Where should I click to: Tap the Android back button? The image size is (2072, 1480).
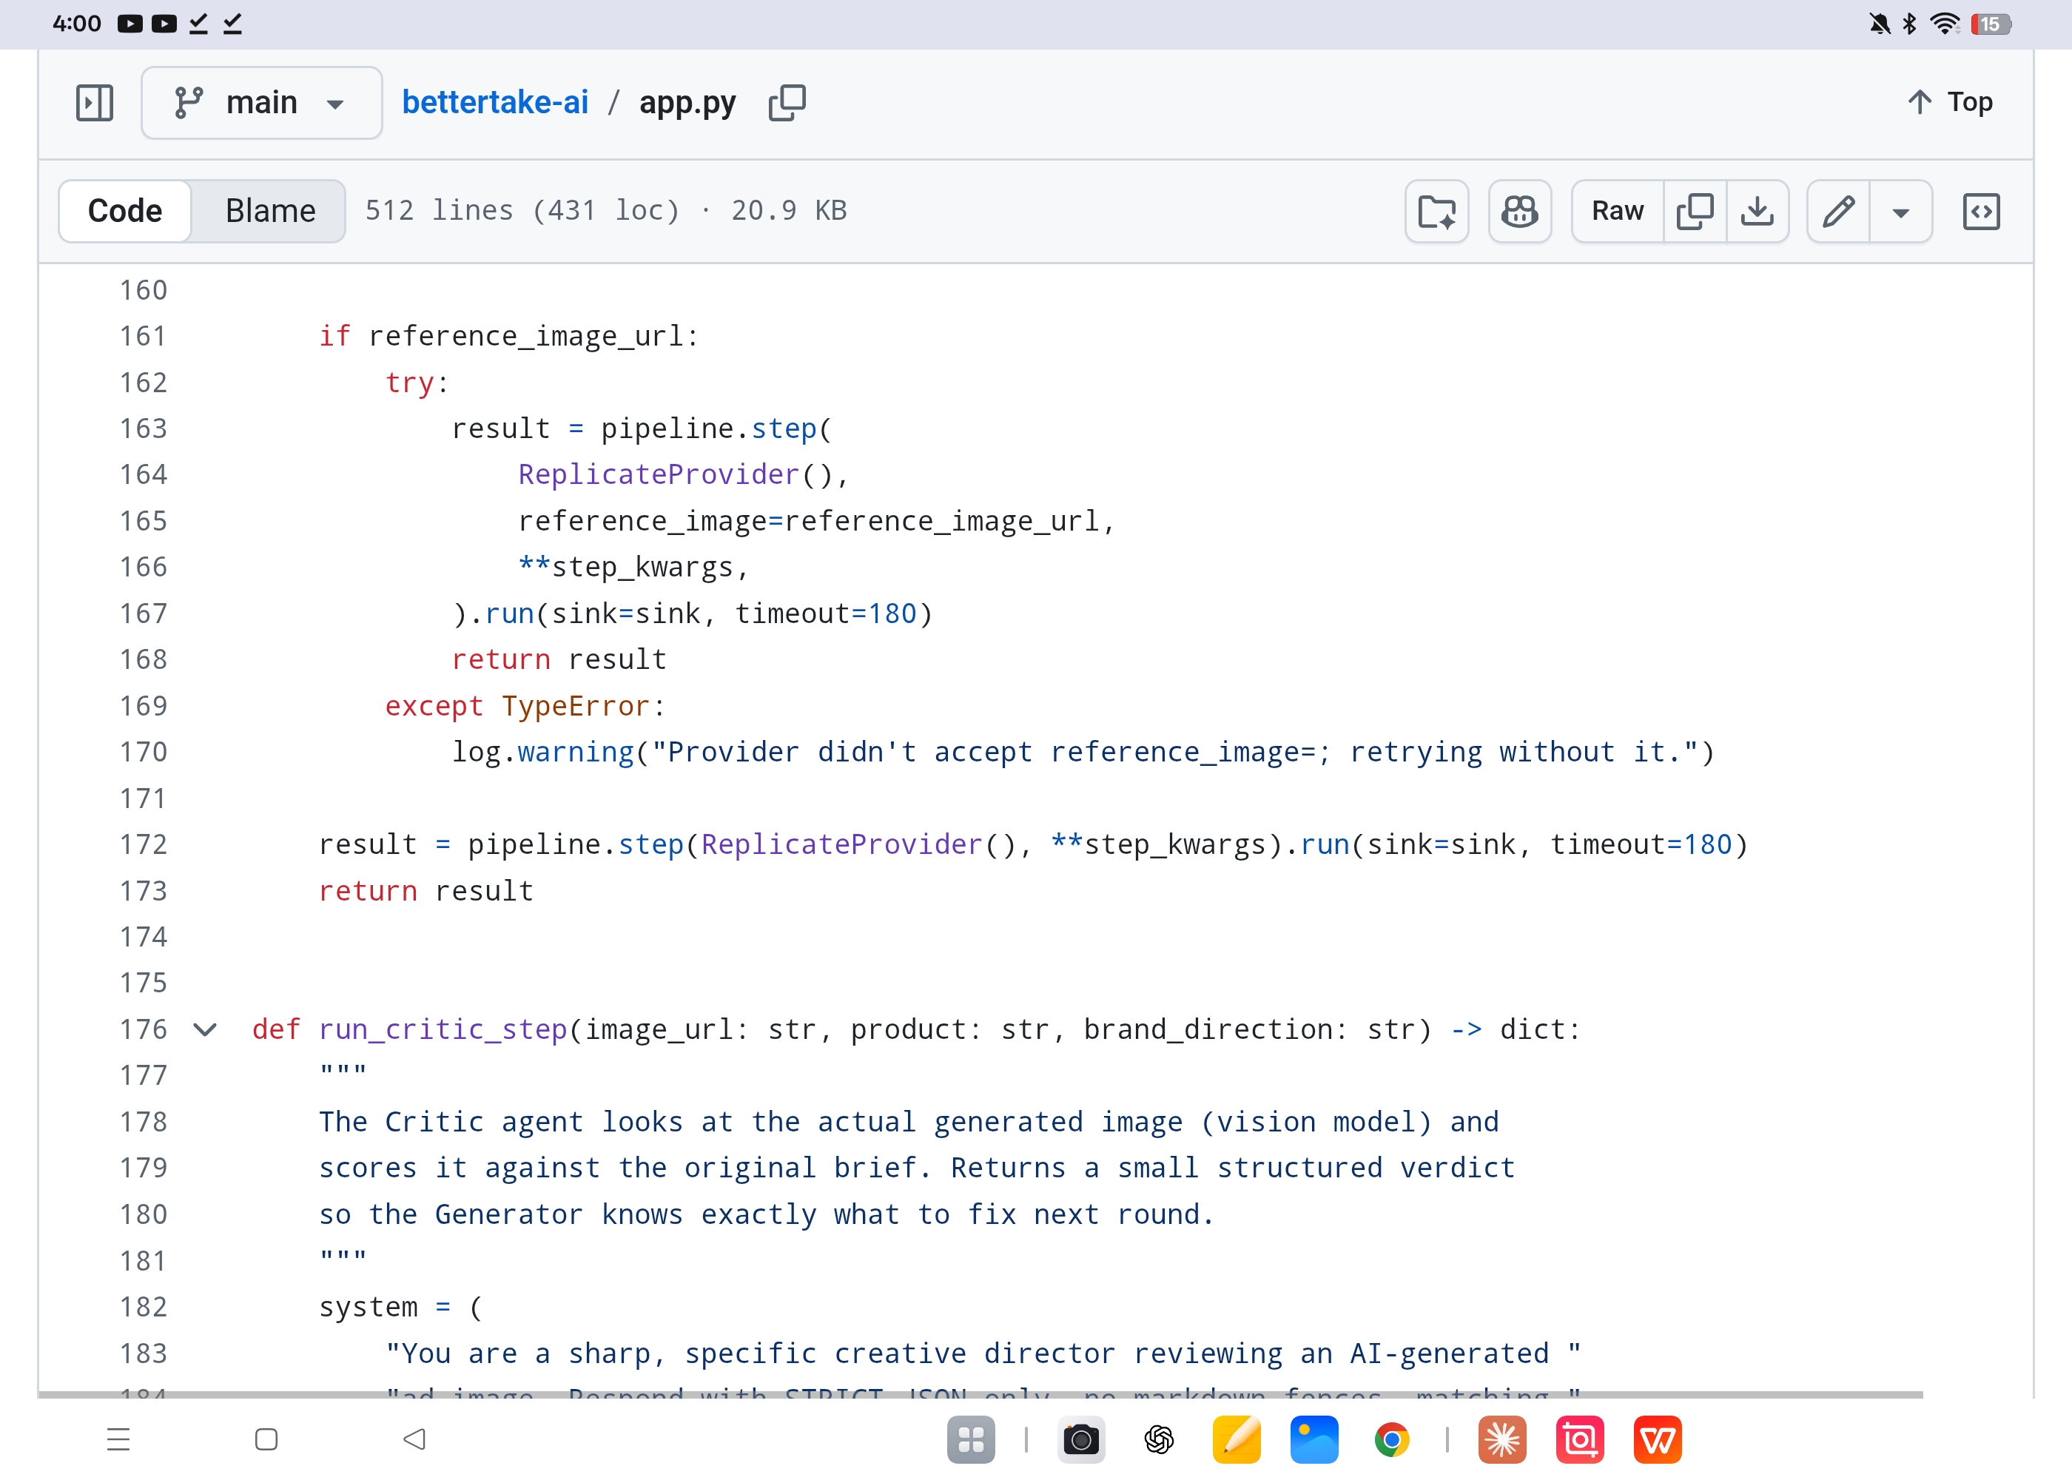414,1439
